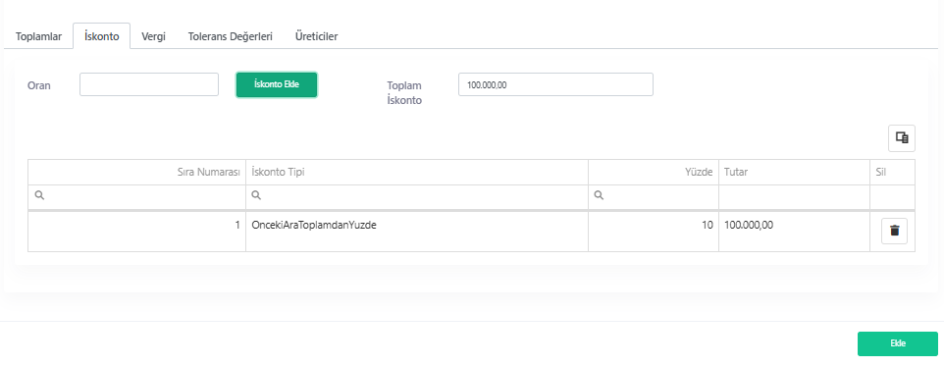
Task: Click search icon in İskonto Tipi filter
Action: (x=256, y=195)
